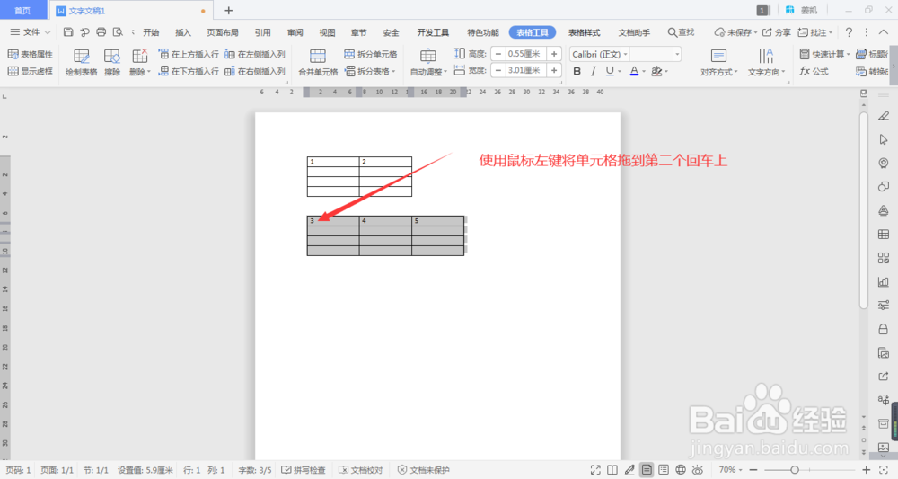Image resolution: width=898 pixels, height=479 pixels.
Task: Increase row height with plus button
Action: [x=554, y=54]
